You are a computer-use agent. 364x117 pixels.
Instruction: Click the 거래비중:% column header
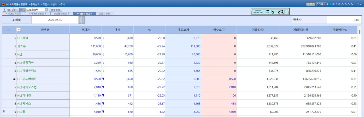pos(340,30)
